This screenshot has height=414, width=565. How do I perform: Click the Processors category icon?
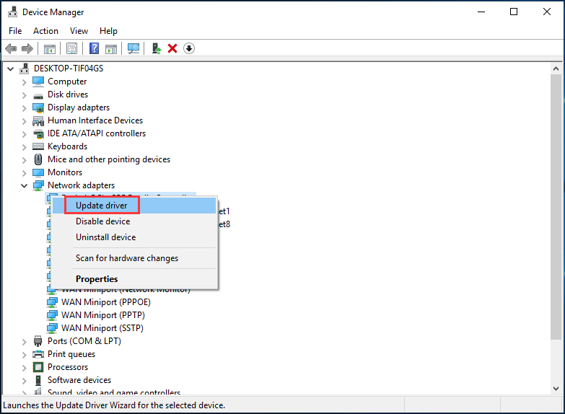tap(38, 367)
